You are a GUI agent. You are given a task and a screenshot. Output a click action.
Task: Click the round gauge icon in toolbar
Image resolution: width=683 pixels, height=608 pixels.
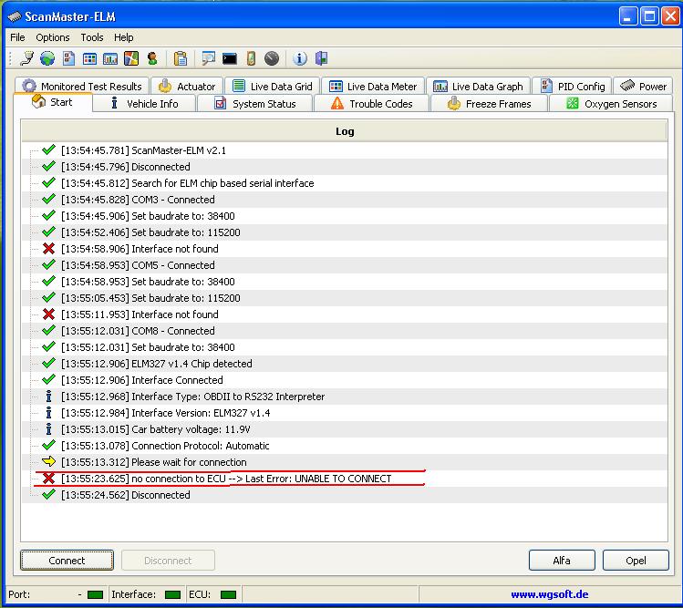[x=272, y=59]
